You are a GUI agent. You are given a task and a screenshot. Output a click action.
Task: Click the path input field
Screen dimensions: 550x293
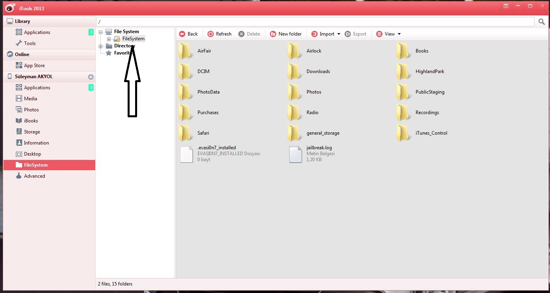(316, 22)
